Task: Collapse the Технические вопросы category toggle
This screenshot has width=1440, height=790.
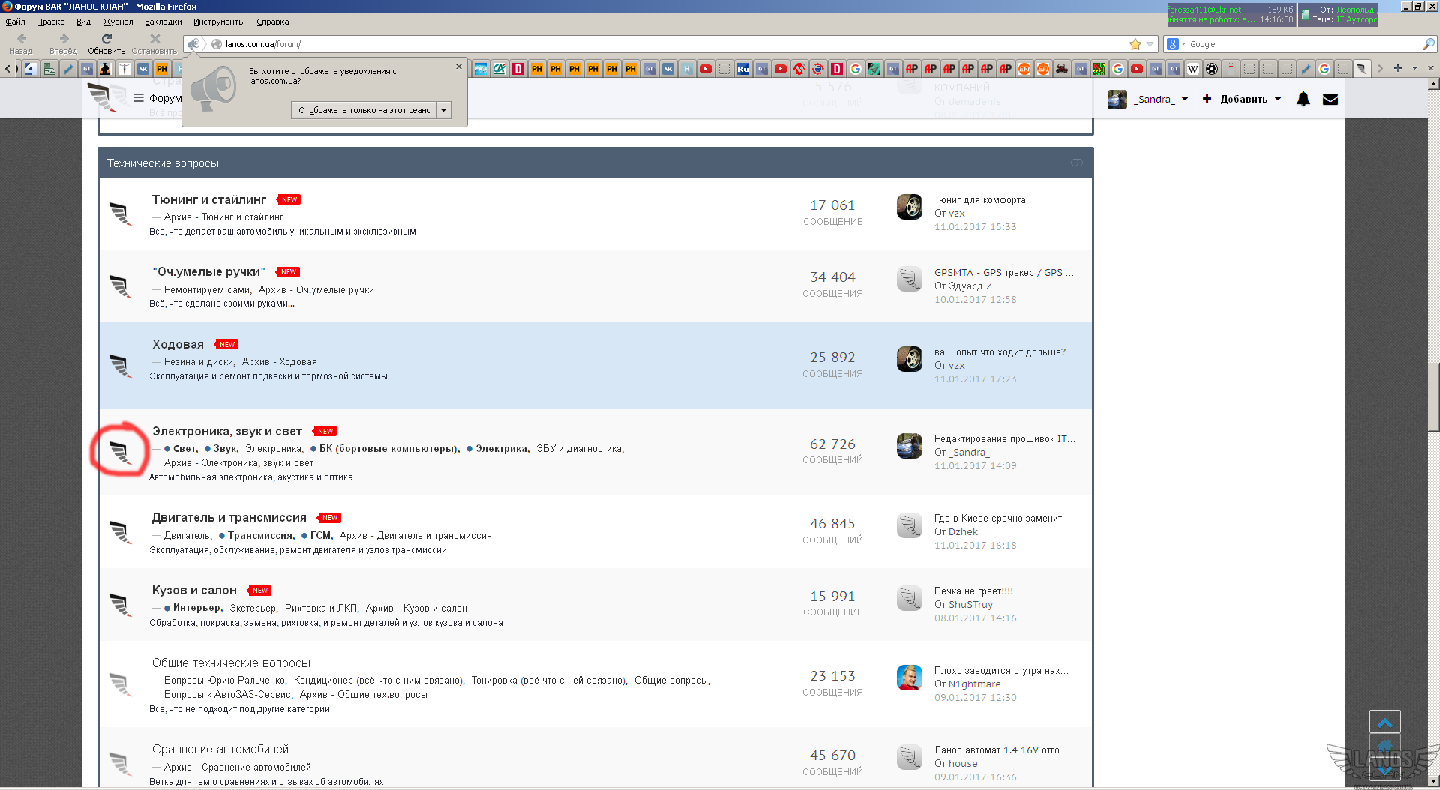Action: pos(1077,163)
